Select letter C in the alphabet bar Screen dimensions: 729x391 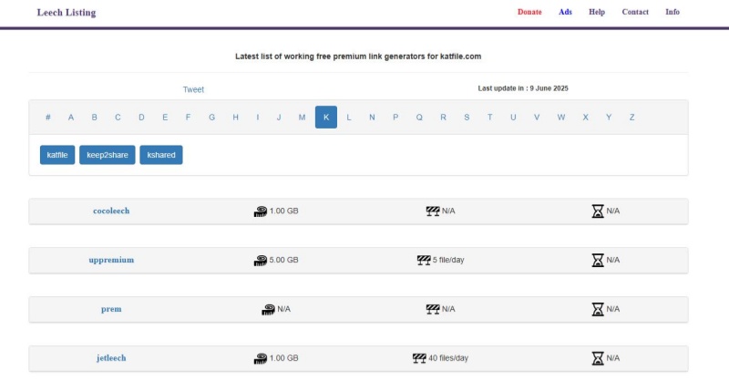pos(118,118)
